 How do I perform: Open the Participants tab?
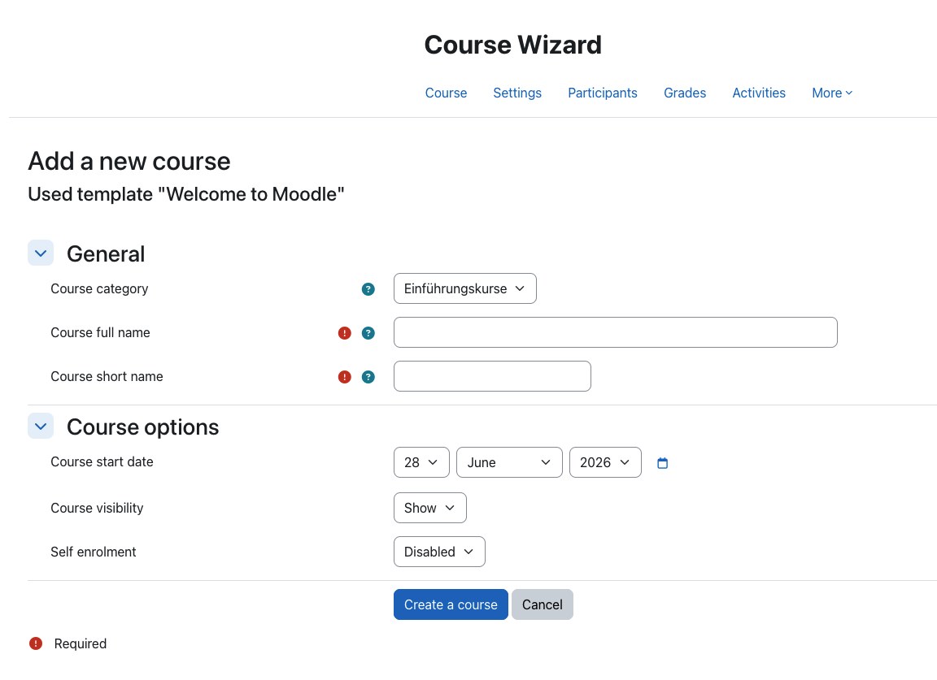pos(603,93)
